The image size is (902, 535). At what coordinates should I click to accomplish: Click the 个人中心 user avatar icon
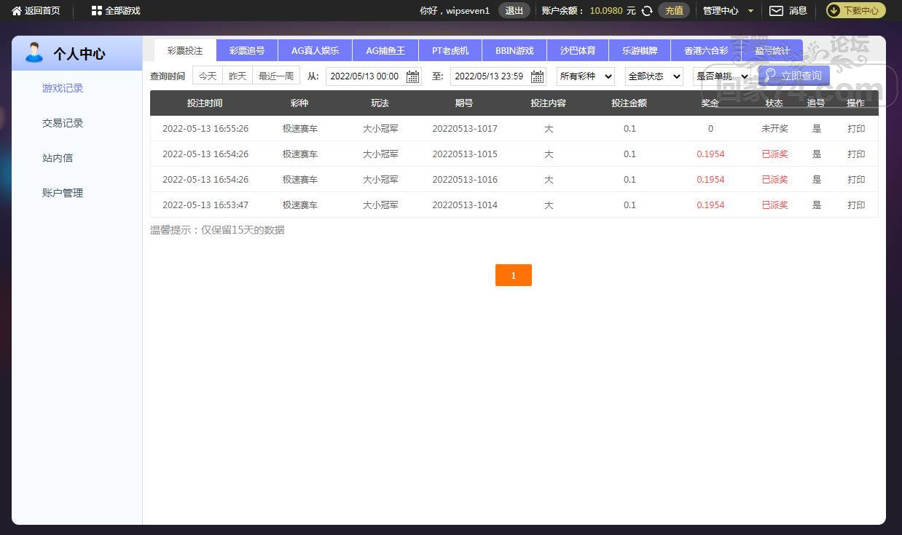(34, 53)
